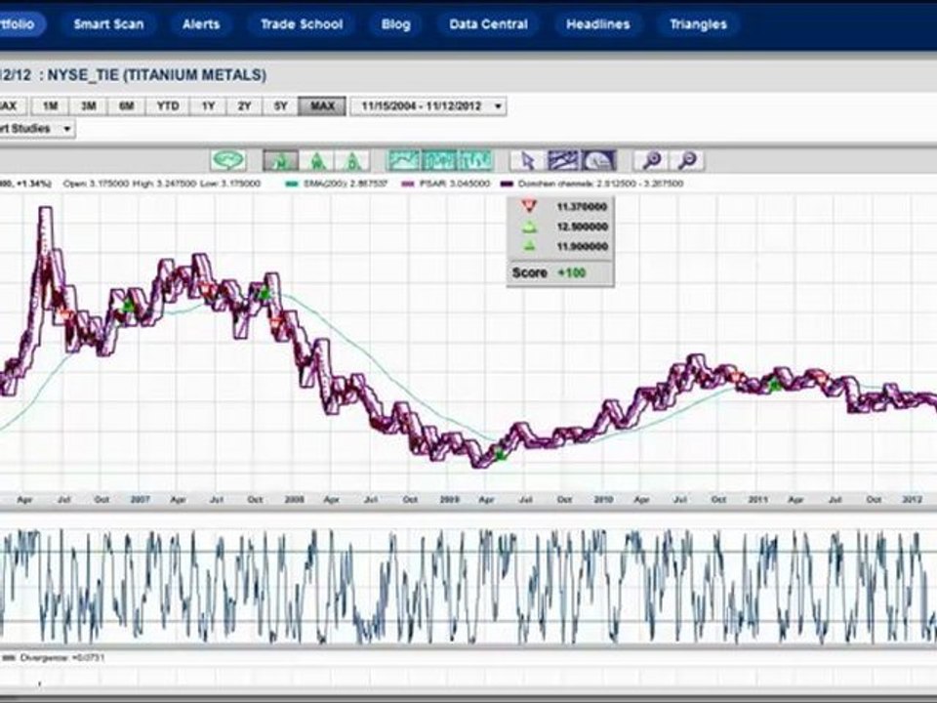Image resolution: width=937 pixels, height=703 pixels.
Task: Click green triangle marker near October 2007 peak
Action: tap(264, 294)
